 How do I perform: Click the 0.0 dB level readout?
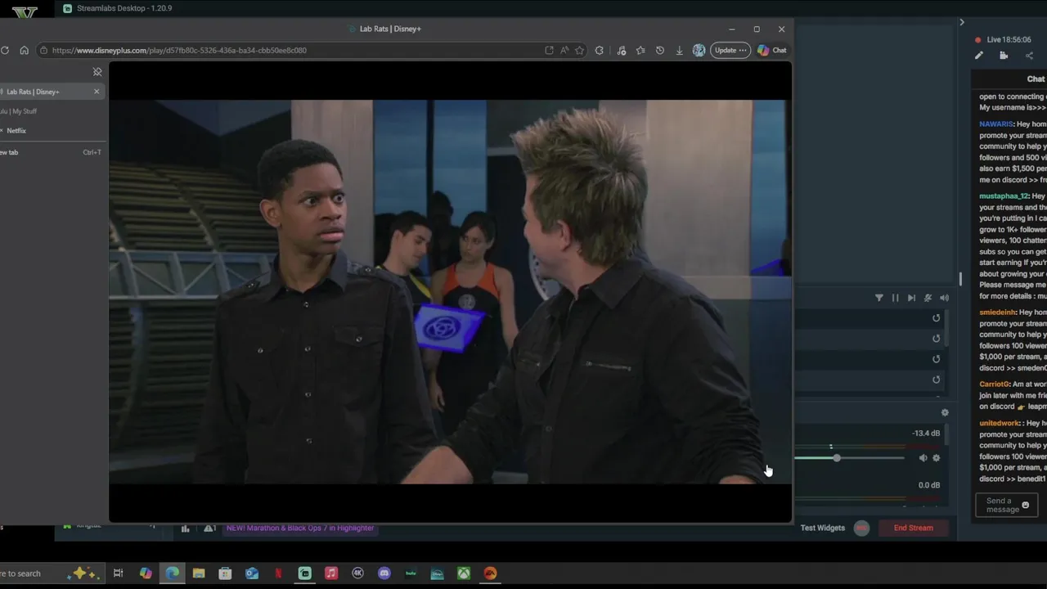click(929, 485)
